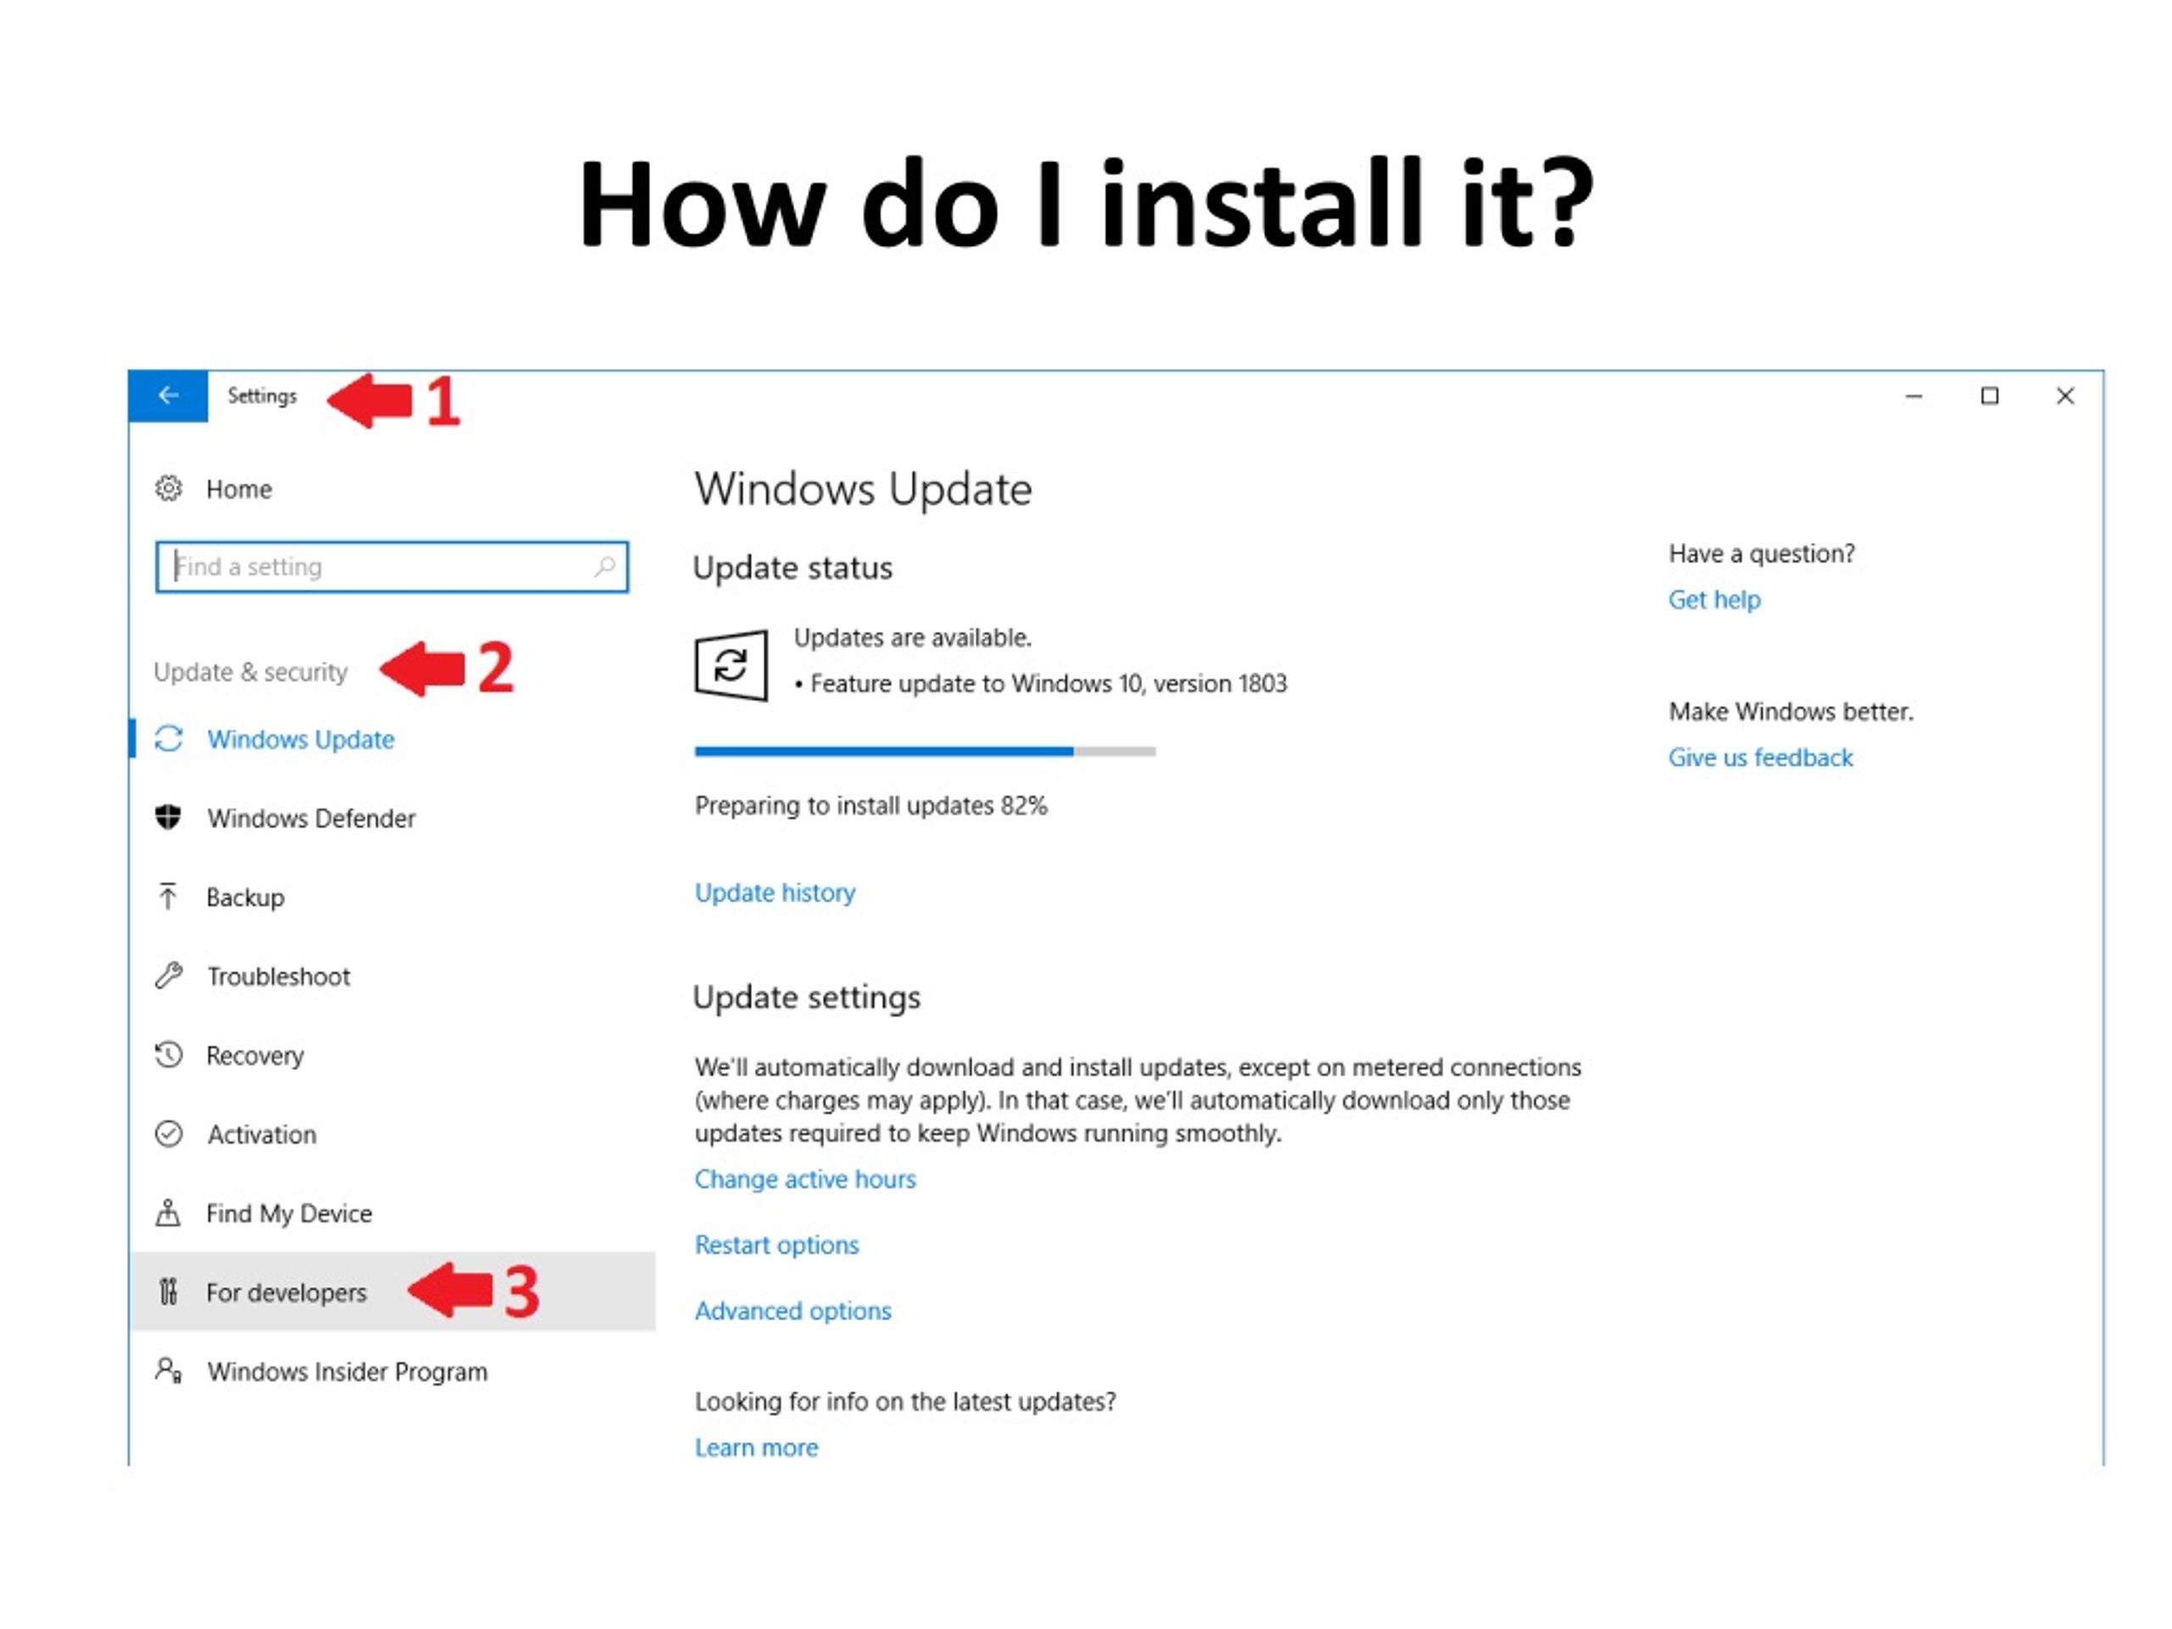This screenshot has width=2172, height=1629.
Task: Click the 'Windows Update' page heading
Action: click(863, 489)
